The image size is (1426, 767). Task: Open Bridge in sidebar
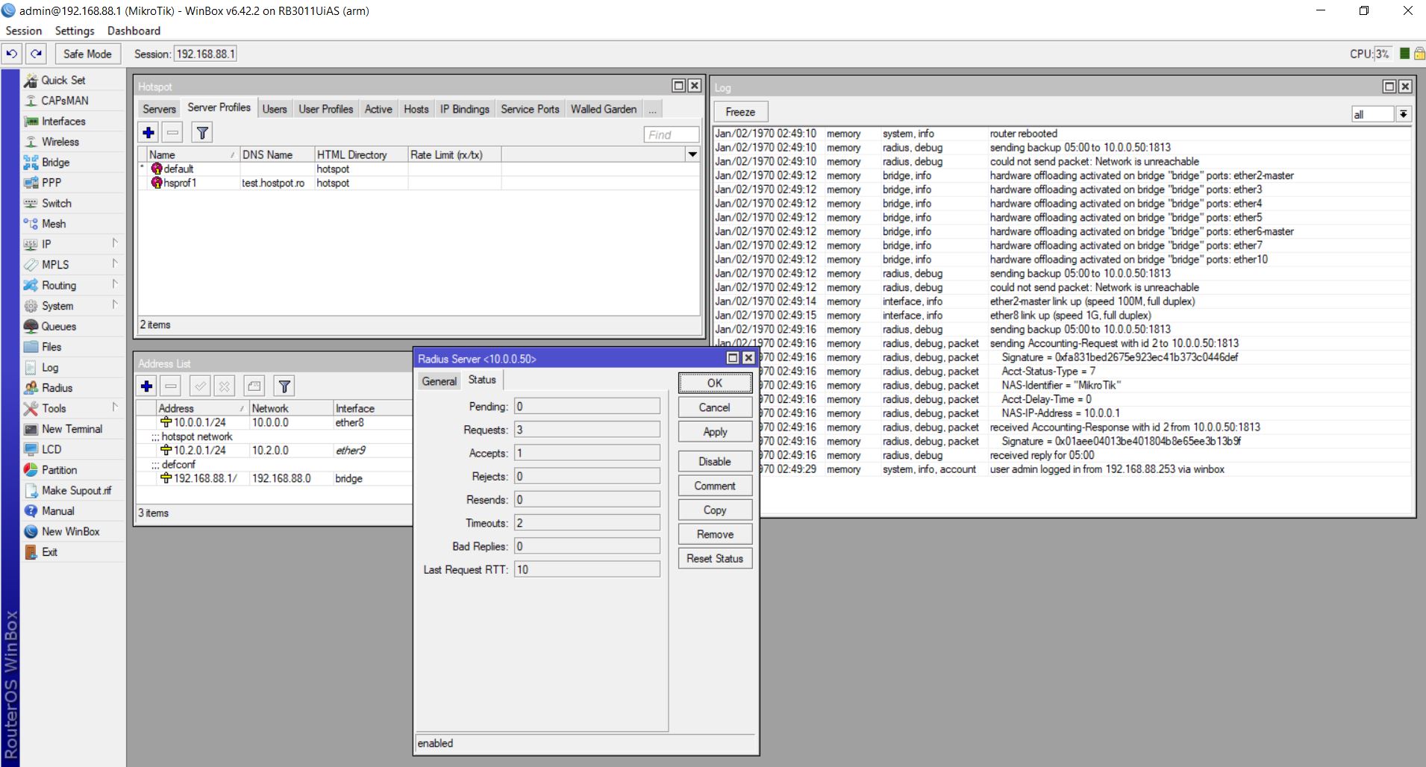pyautogui.click(x=55, y=162)
